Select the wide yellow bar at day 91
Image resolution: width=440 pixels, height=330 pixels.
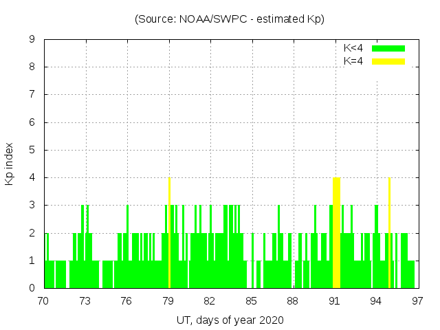(x=337, y=234)
